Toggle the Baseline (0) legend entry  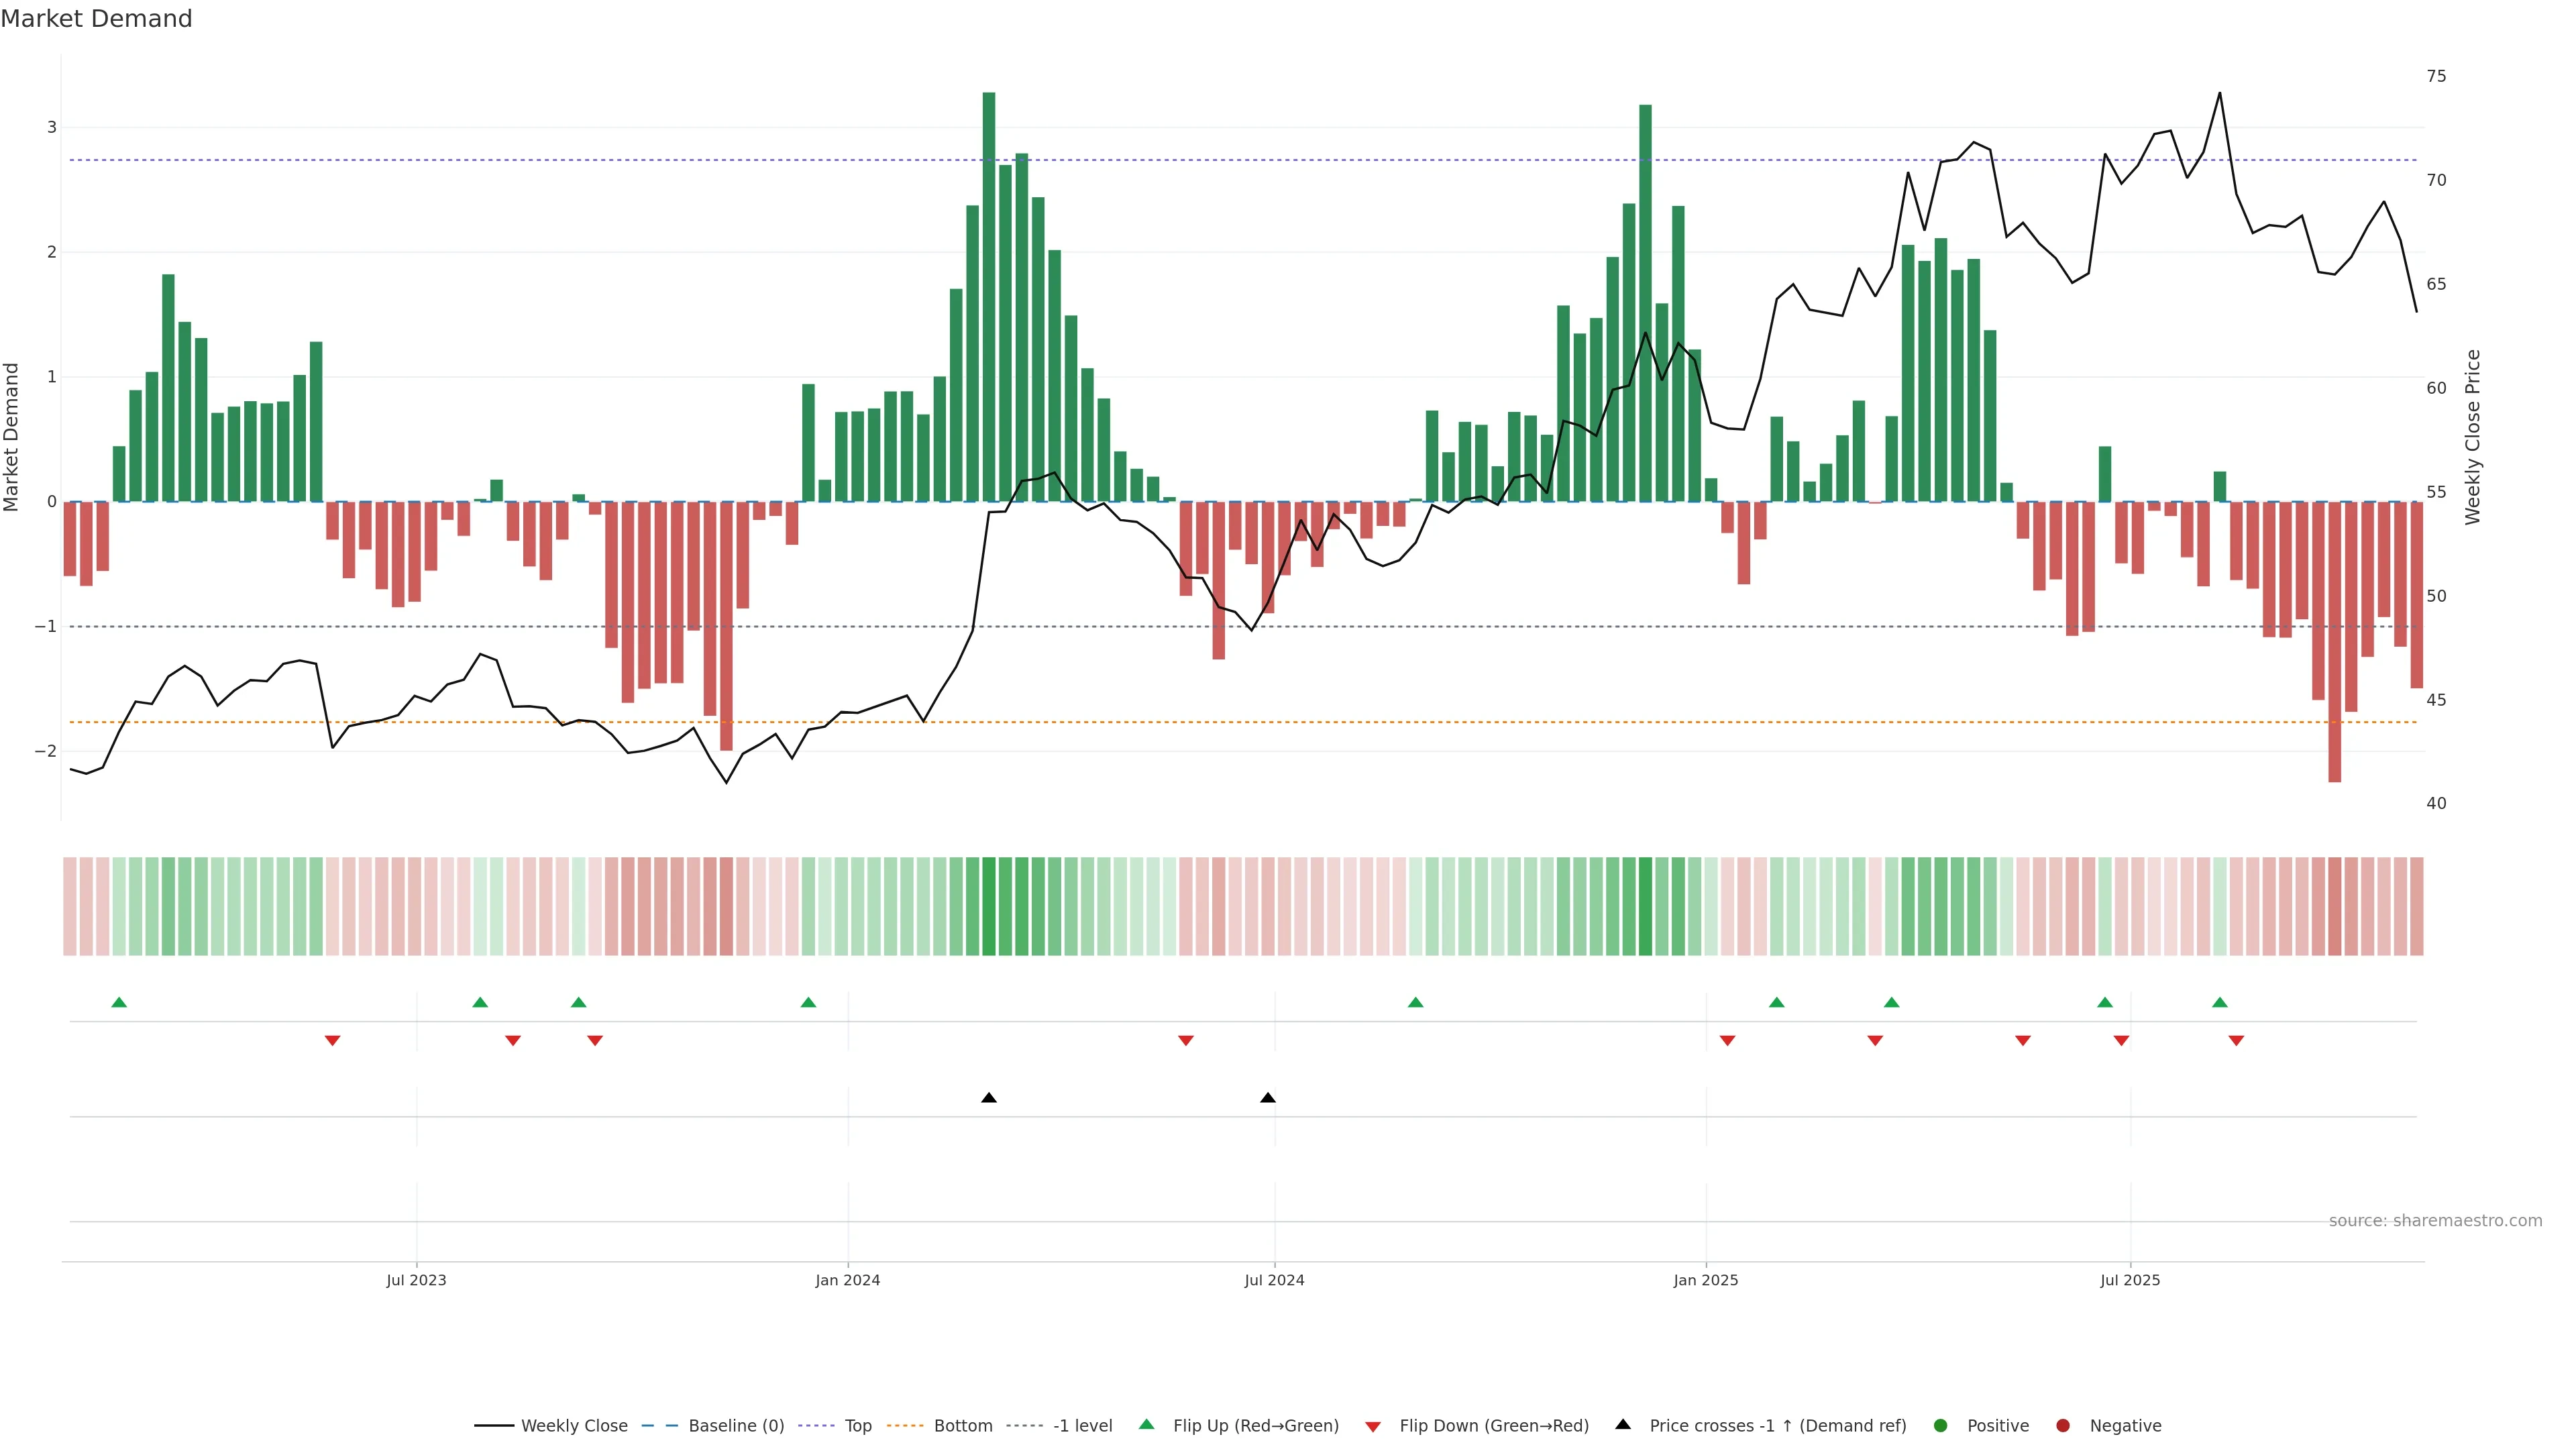(x=736, y=1426)
